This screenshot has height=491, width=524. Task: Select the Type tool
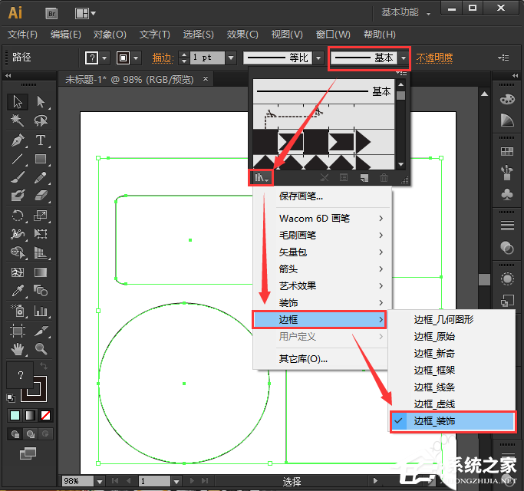tap(41, 140)
